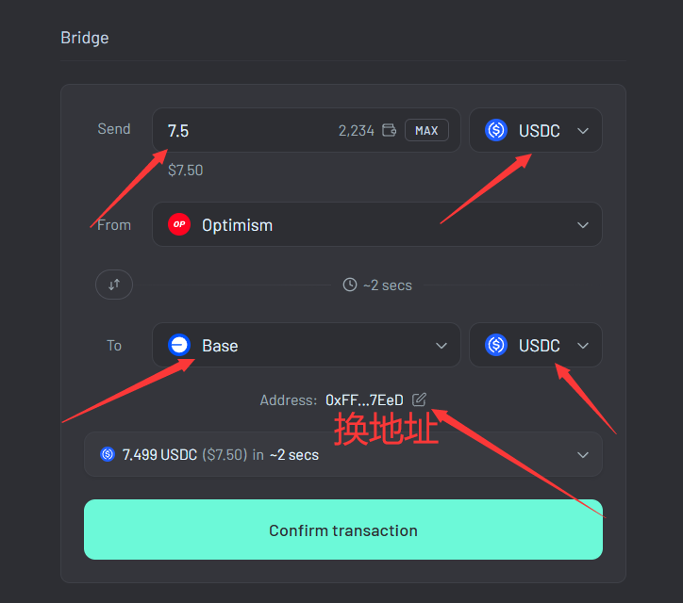Viewport: 683px width, 603px height.
Task: Open the Send token USDC dropdown
Action: [536, 130]
